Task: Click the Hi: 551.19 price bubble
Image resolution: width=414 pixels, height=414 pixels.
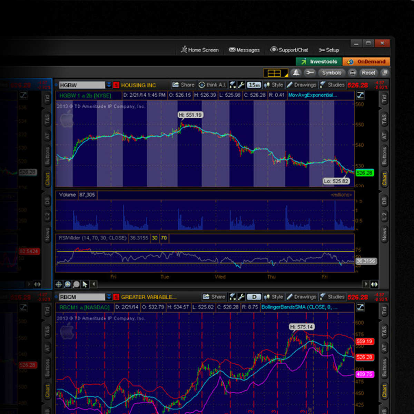Action: pyautogui.click(x=190, y=115)
